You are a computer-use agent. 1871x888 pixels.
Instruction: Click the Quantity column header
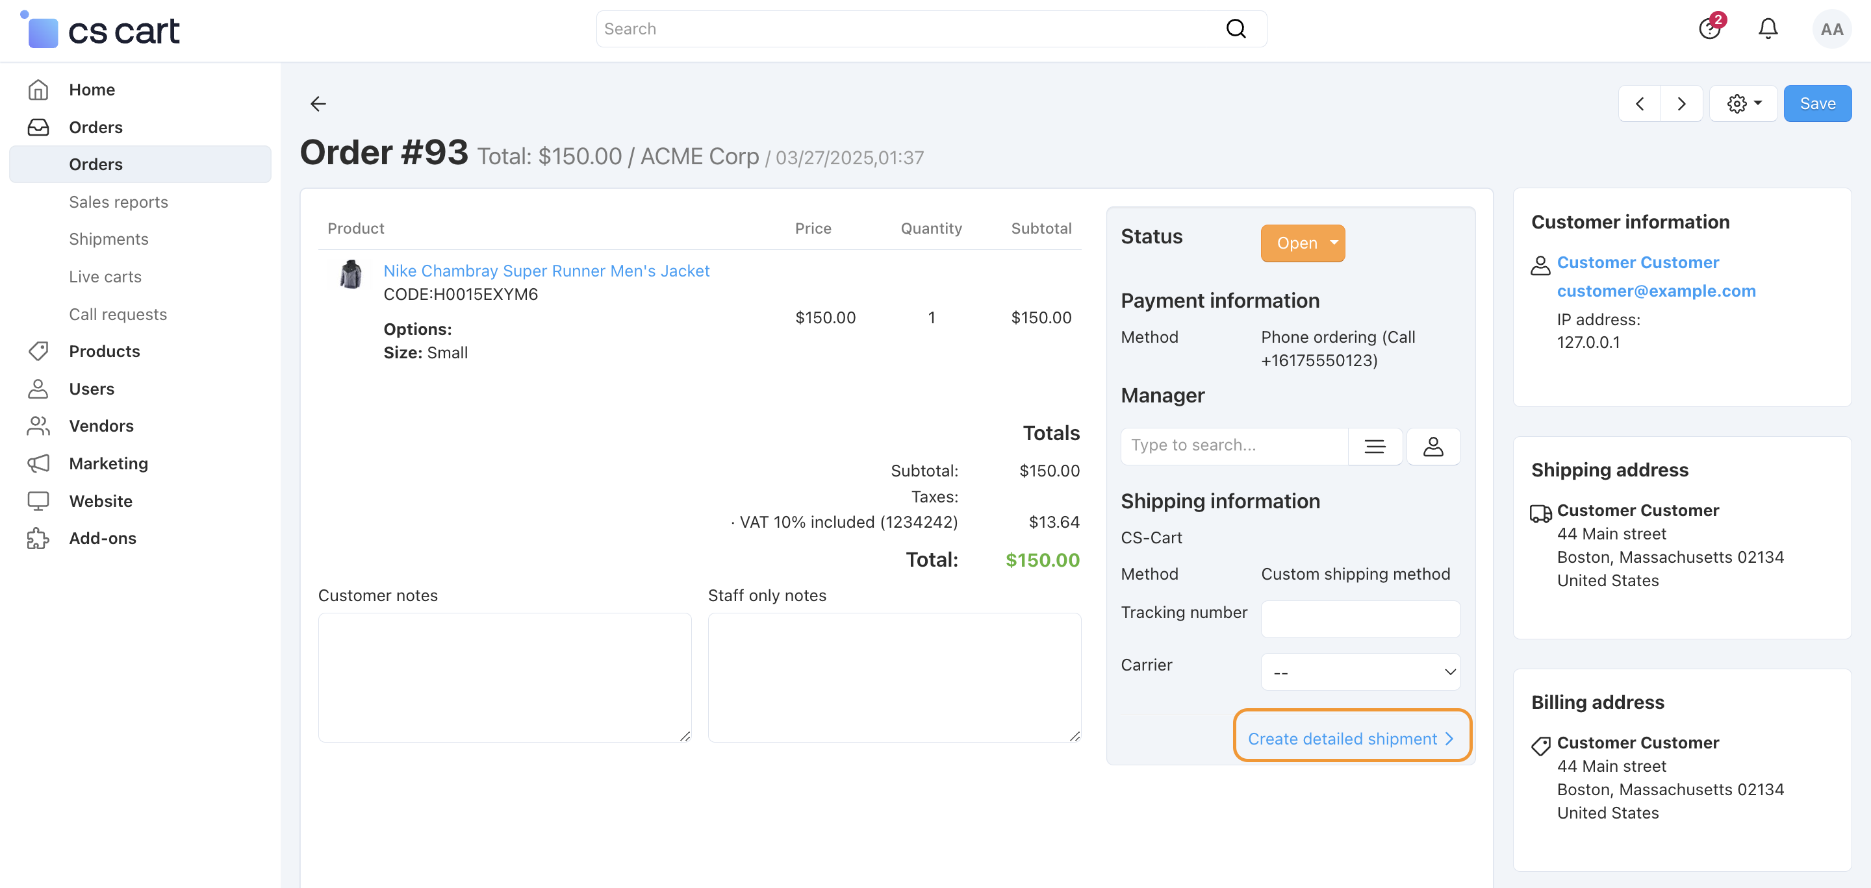931,228
